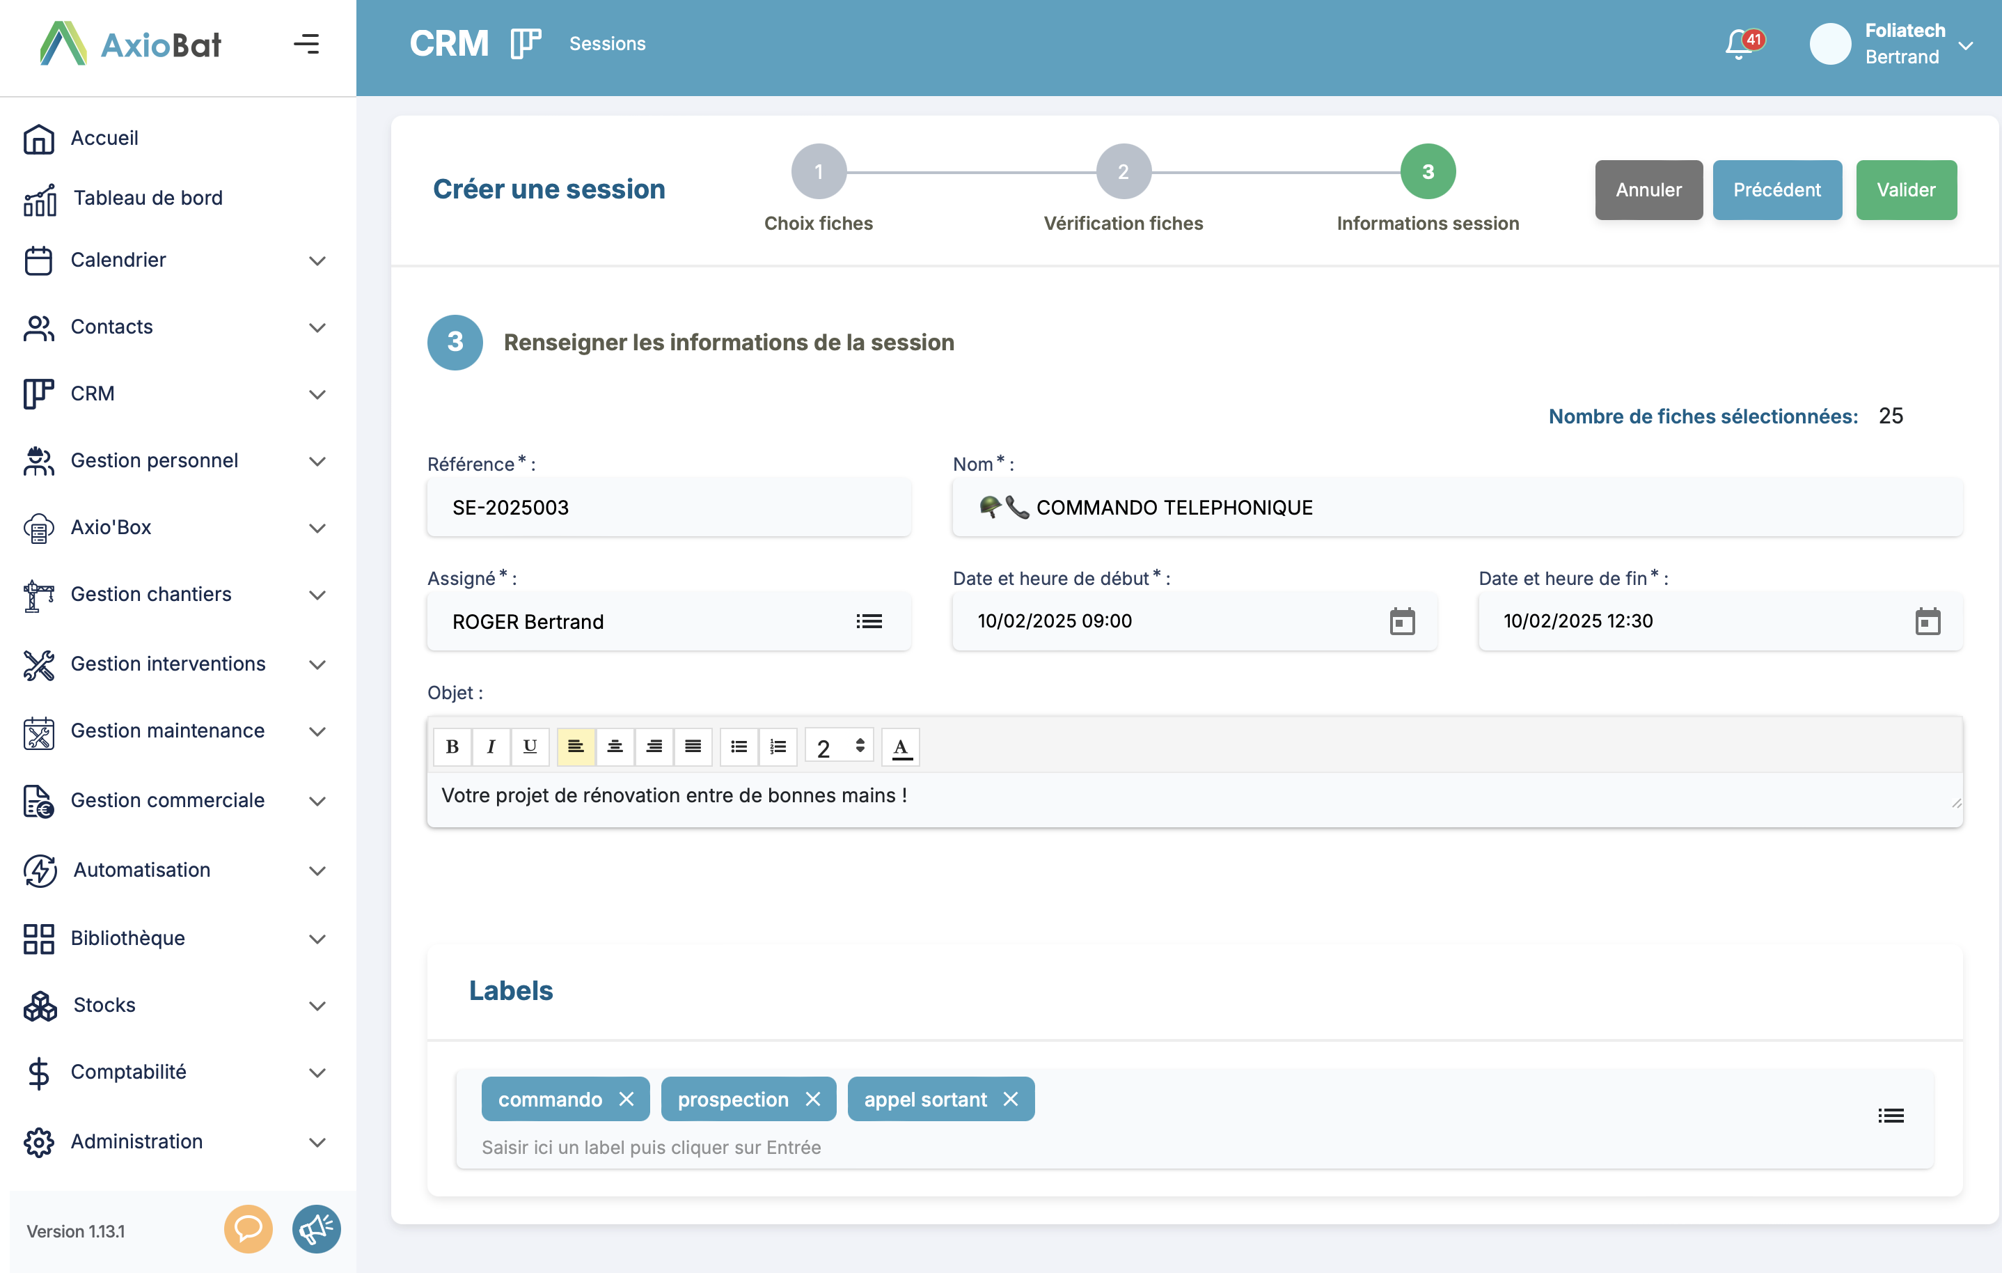Expand the Calendrier menu chevron
2002x1273 pixels.
coord(317,260)
